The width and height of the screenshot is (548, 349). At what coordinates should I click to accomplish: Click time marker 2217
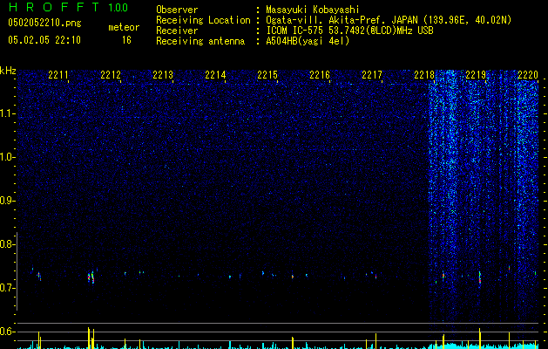point(372,74)
